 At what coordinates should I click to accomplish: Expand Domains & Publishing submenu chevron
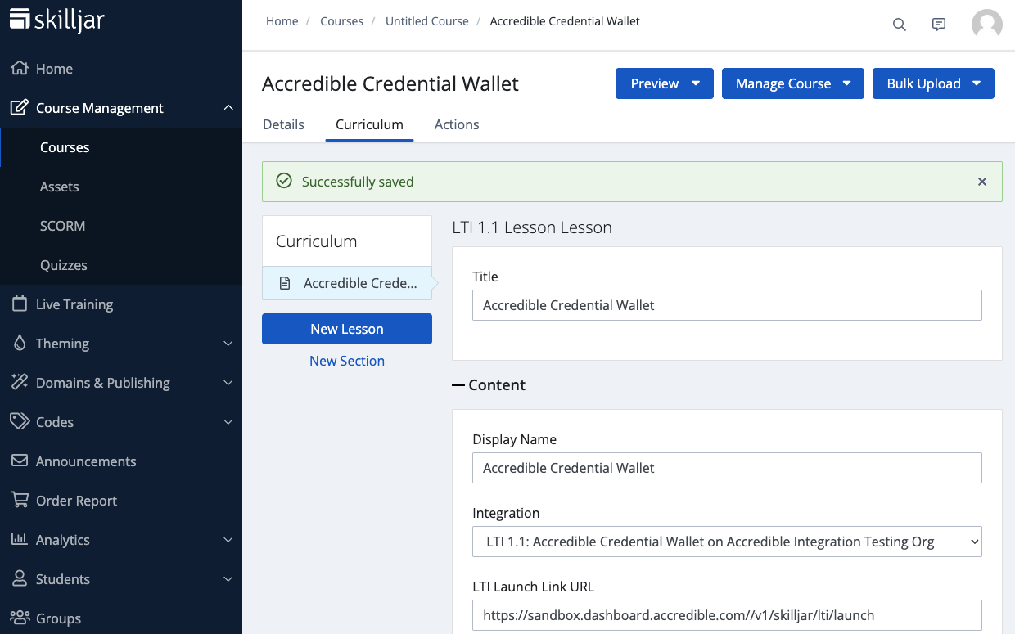pos(228,383)
